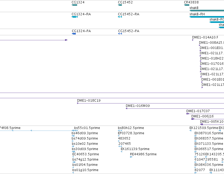Click the DME1-016M09 clone feature
This screenshot has height=174, width=224.
tap(175, 108)
